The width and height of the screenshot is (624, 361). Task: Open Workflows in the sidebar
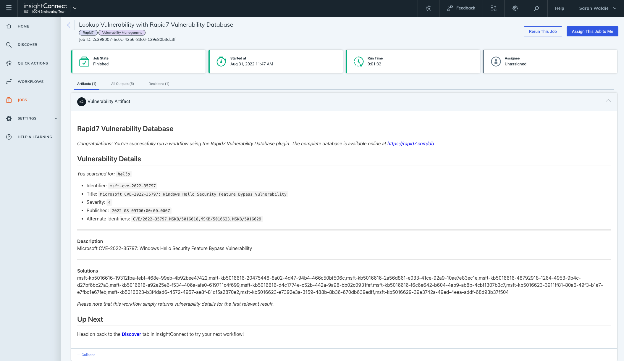click(31, 82)
